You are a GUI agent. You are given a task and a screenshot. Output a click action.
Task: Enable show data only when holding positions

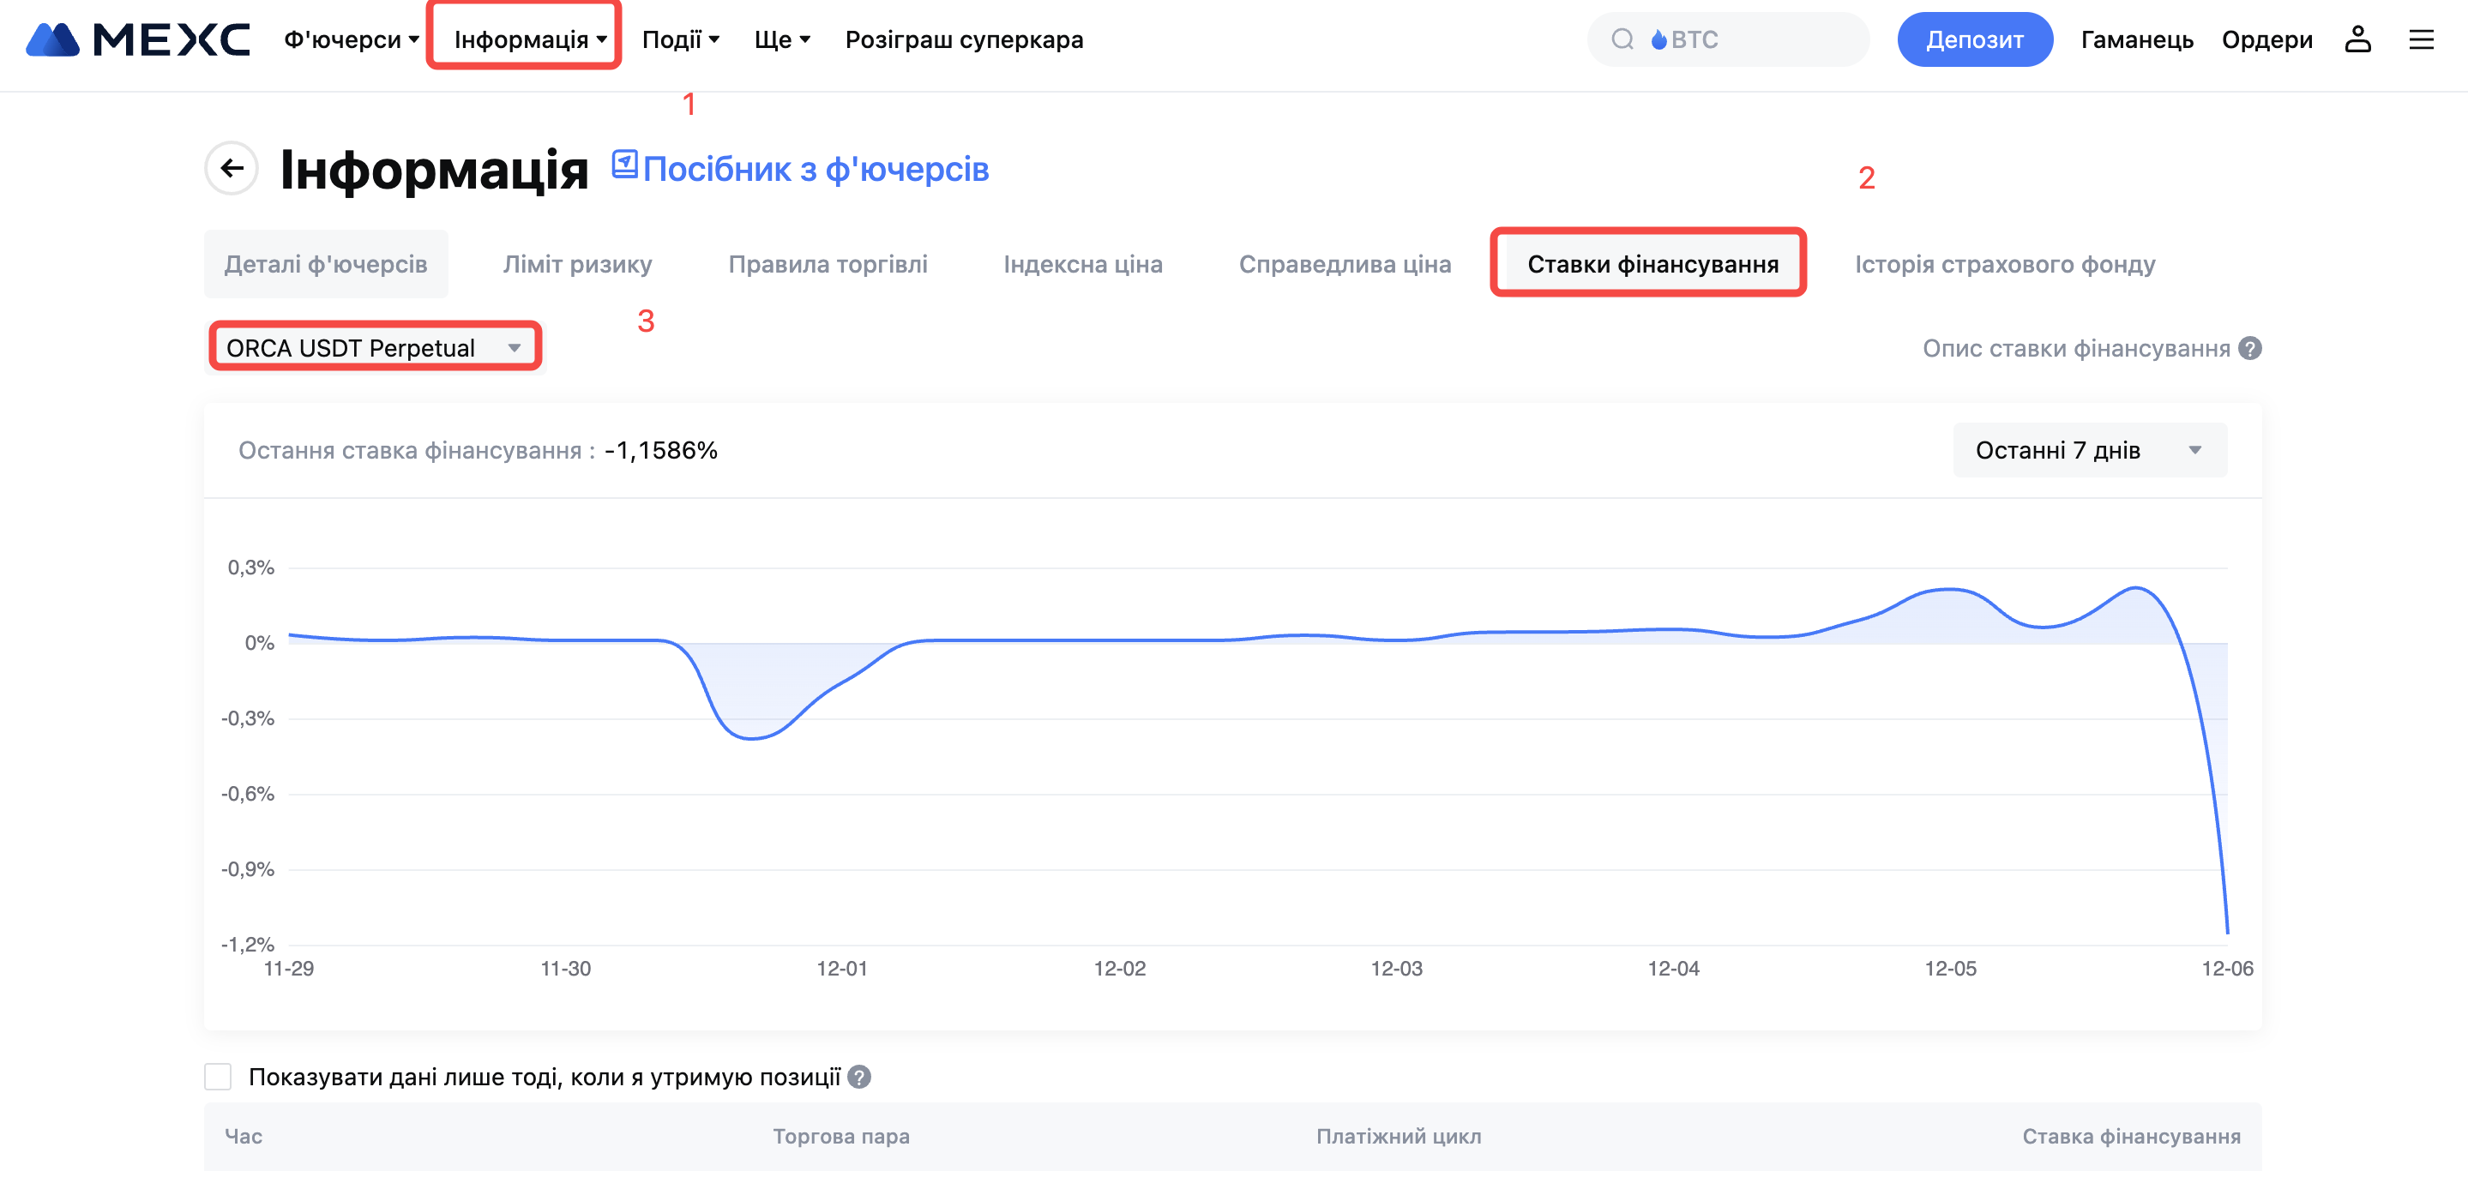coord(219,1078)
